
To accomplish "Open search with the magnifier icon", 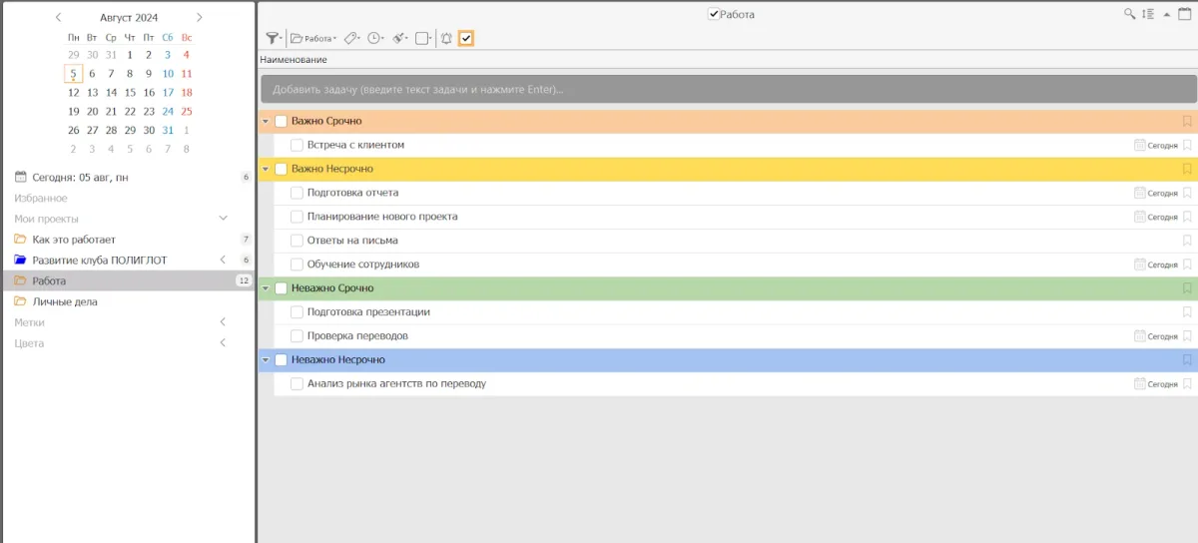I will 1129,14.
